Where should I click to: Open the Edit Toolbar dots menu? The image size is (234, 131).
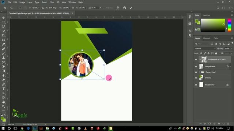pyautogui.click(x=3, y=111)
